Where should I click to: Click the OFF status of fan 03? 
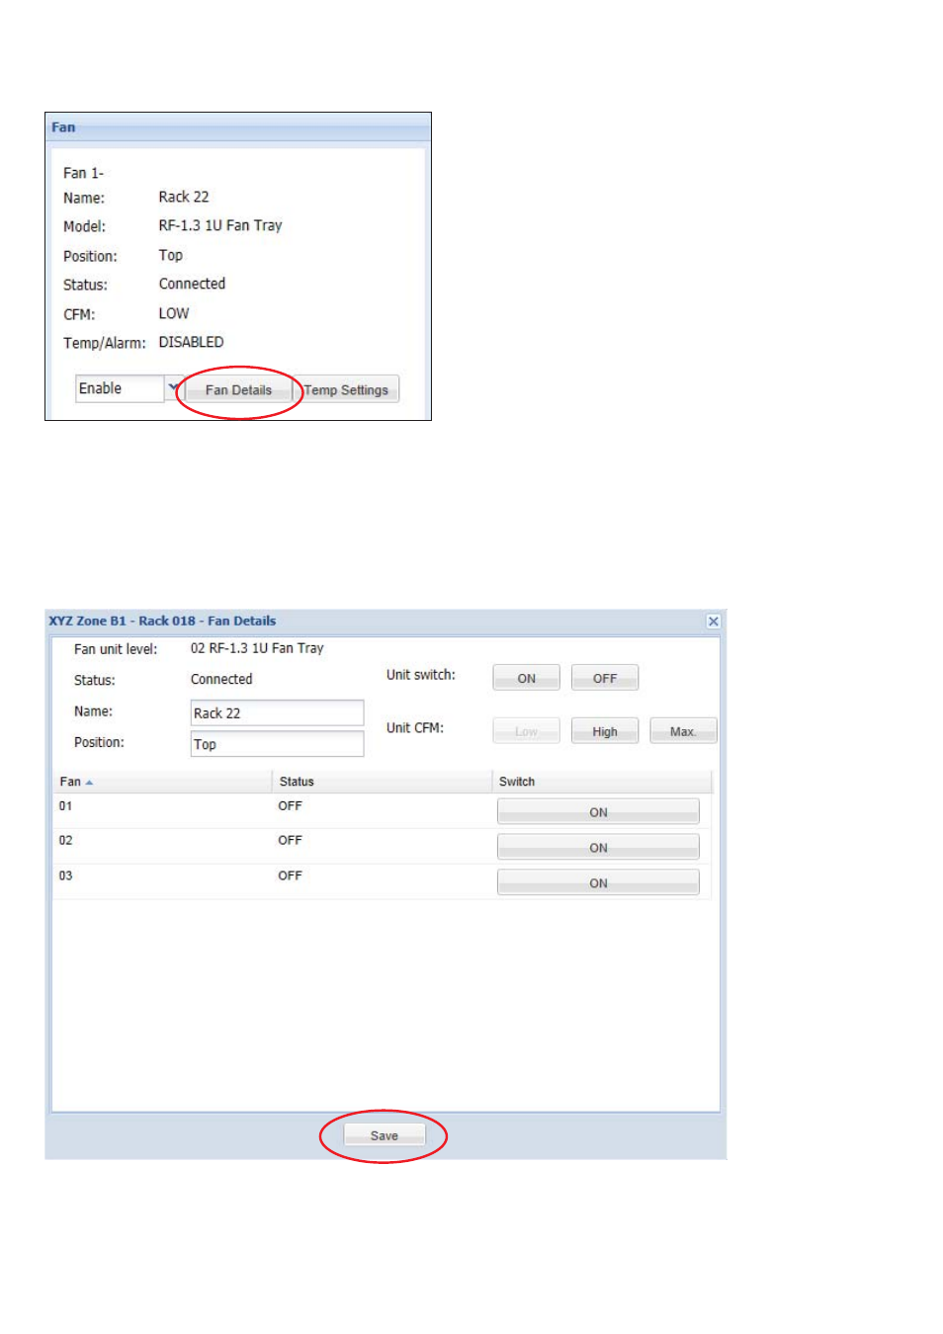(290, 875)
